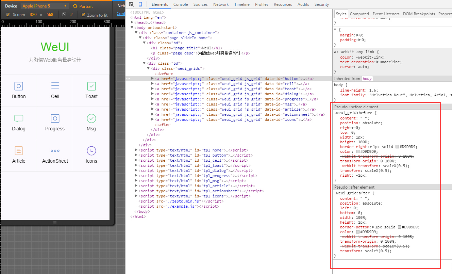The width and height of the screenshot is (452, 274).
Task: Click the color swatch in .weui_grid:after color
Action: [x=358, y=232]
